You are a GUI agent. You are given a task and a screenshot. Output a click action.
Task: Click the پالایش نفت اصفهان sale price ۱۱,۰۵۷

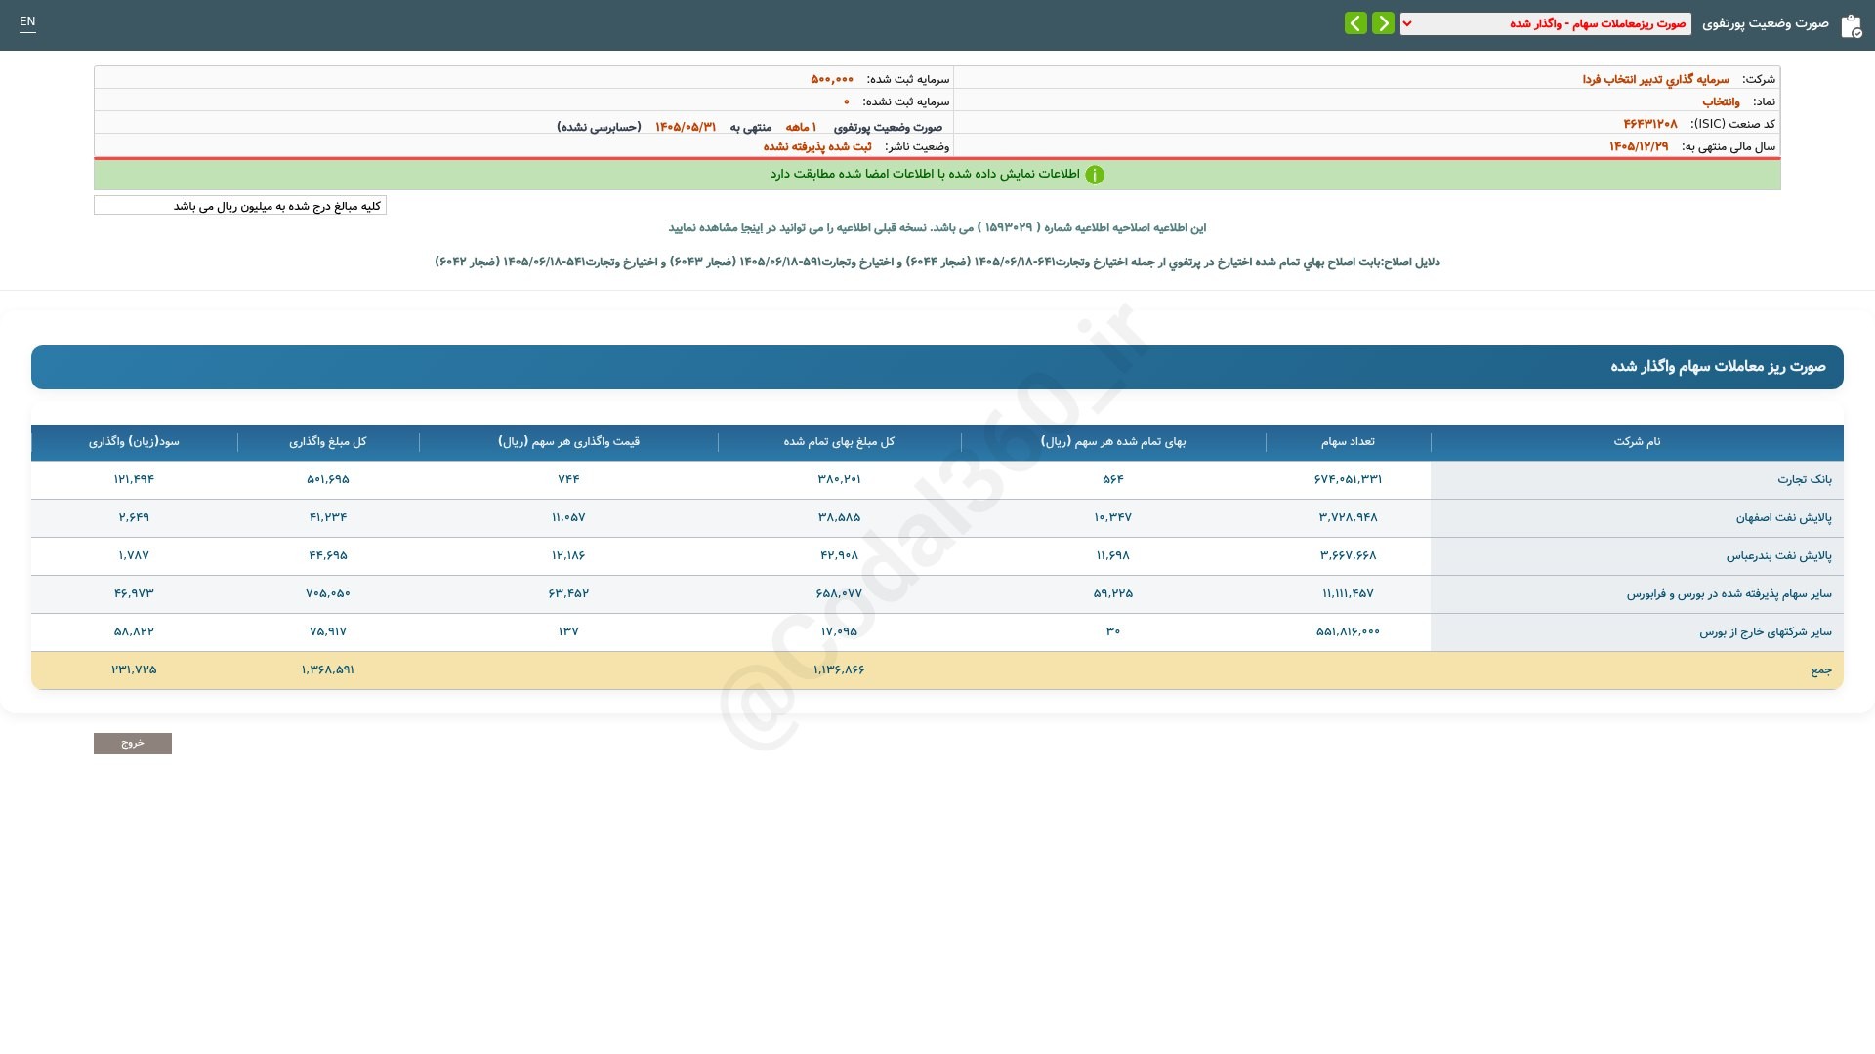(x=568, y=517)
